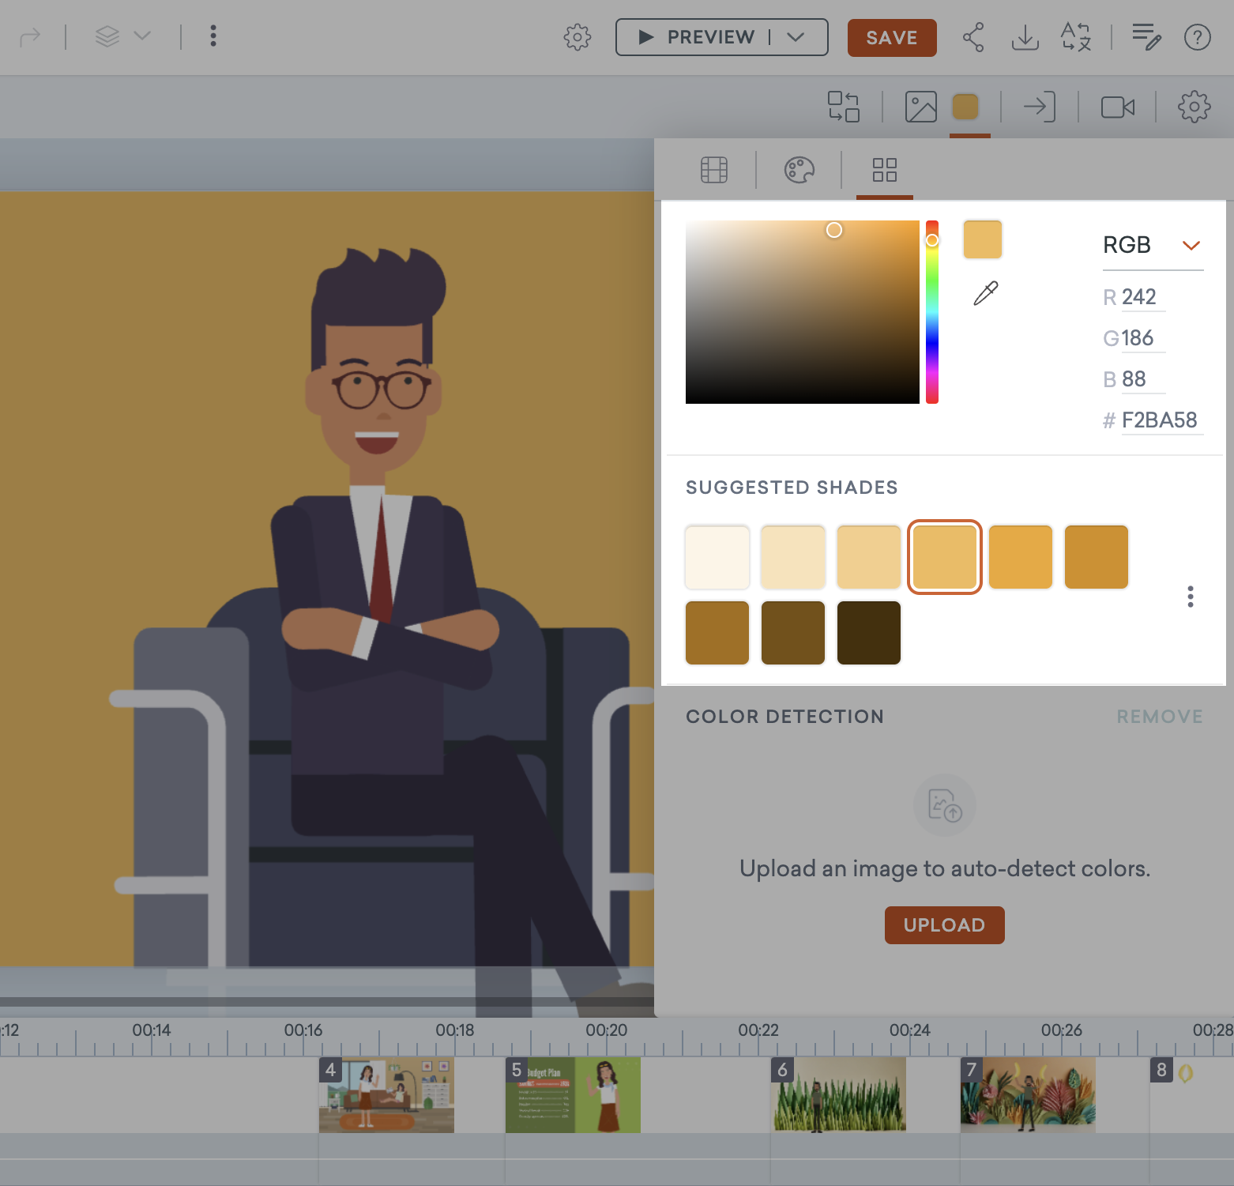Open the swap scene icon

844,107
